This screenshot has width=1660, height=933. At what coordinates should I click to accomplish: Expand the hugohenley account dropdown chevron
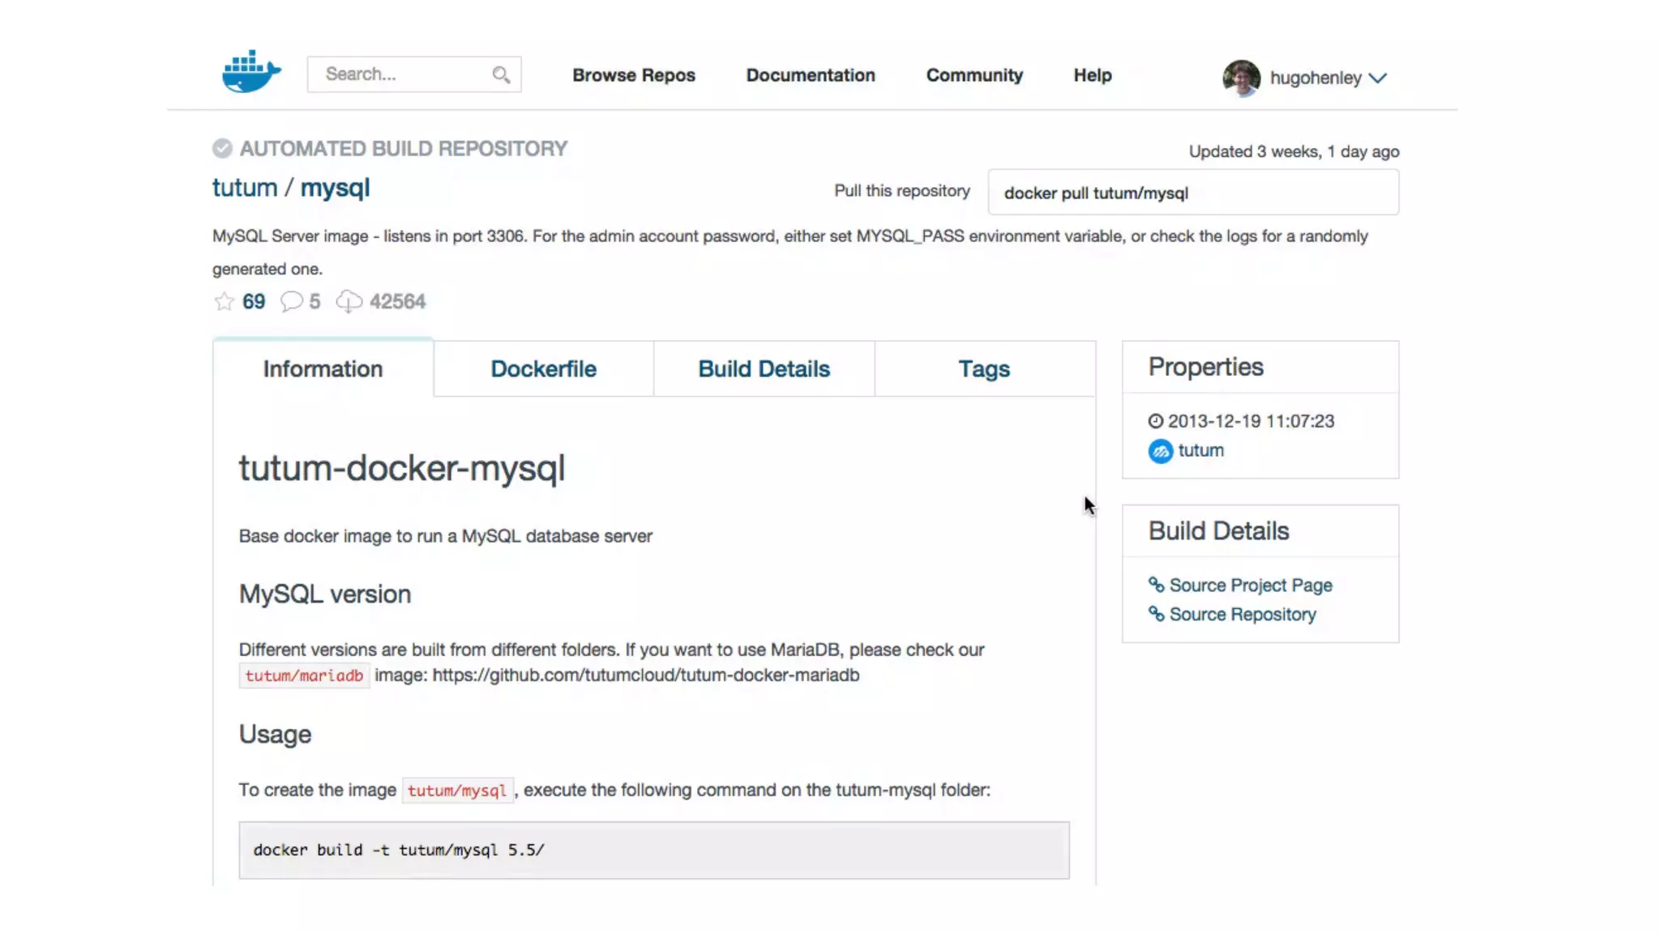tap(1378, 78)
